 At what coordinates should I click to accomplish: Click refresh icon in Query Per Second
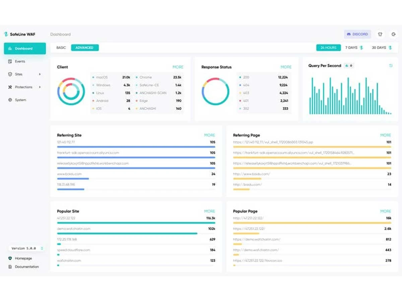[x=391, y=66]
